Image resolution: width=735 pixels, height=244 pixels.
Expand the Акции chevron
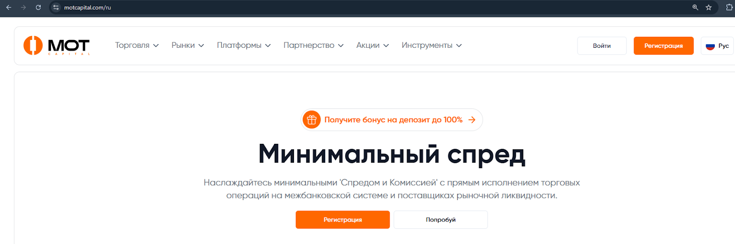click(x=386, y=45)
